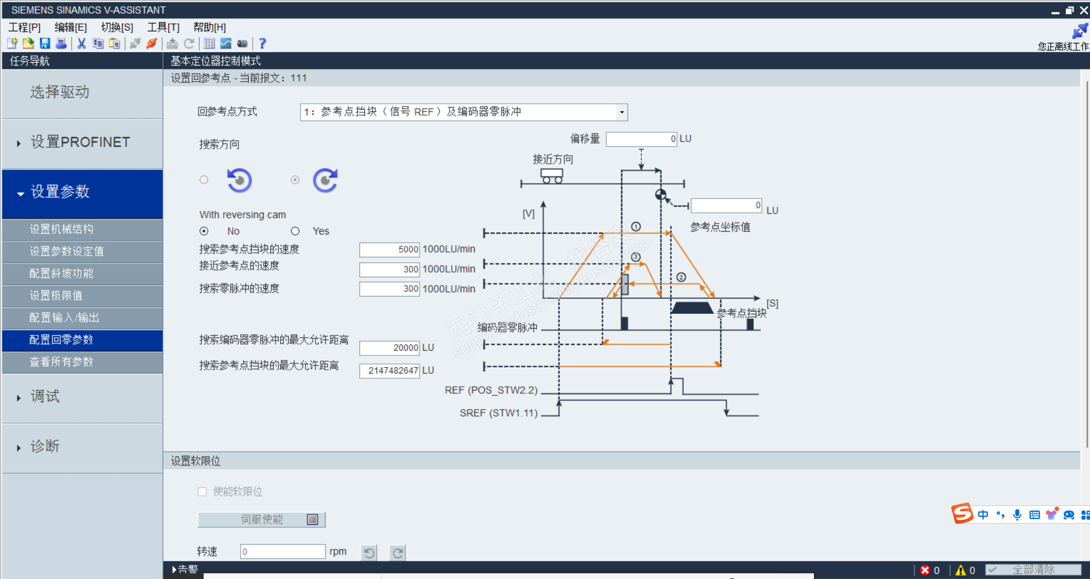Open 设置参数设定值 navigation item
This screenshot has width=1090, height=579.
point(83,252)
